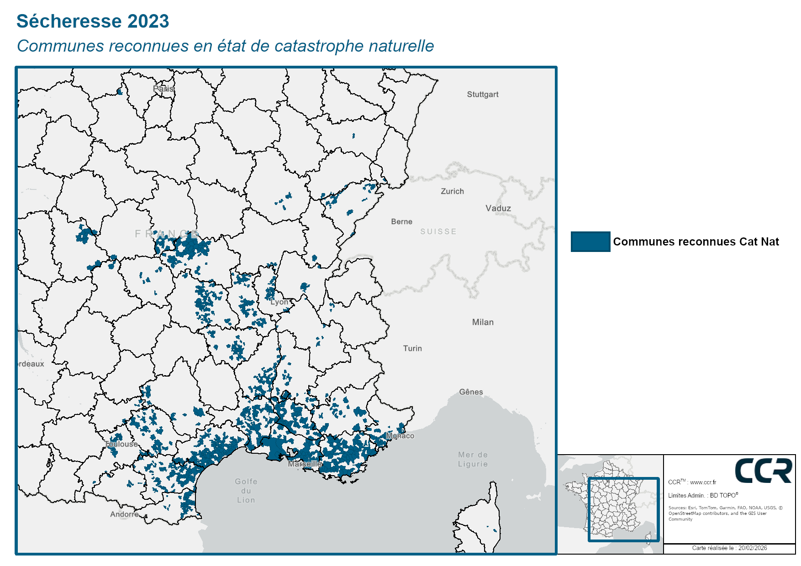Select the Gênes city label
This screenshot has width=801, height=566.
(x=471, y=392)
